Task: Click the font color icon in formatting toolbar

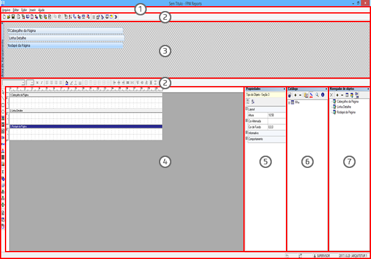Action: (x=67, y=82)
